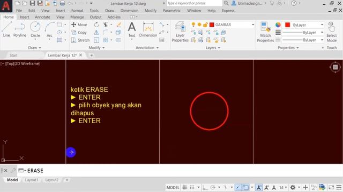Open ByLayer linetype dropdown
The image size is (343, 192).
322,40
